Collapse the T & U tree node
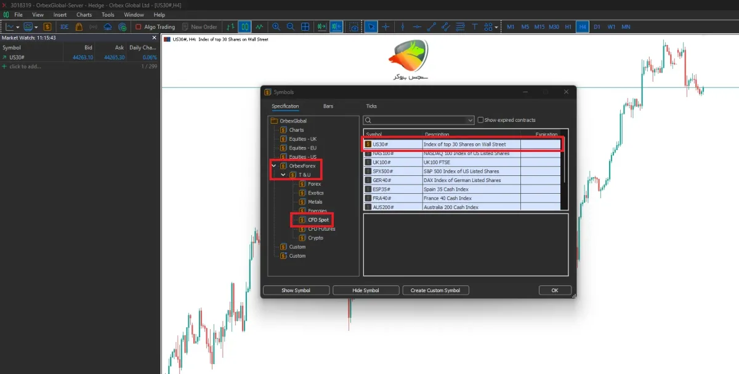This screenshot has height=374, width=739. pyautogui.click(x=283, y=175)
